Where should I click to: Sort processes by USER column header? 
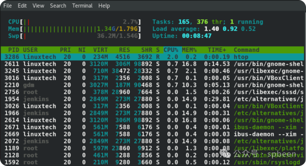point(30,50)
